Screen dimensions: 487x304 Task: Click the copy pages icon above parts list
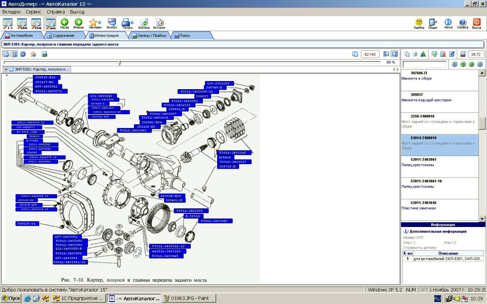tap(407, 54)
